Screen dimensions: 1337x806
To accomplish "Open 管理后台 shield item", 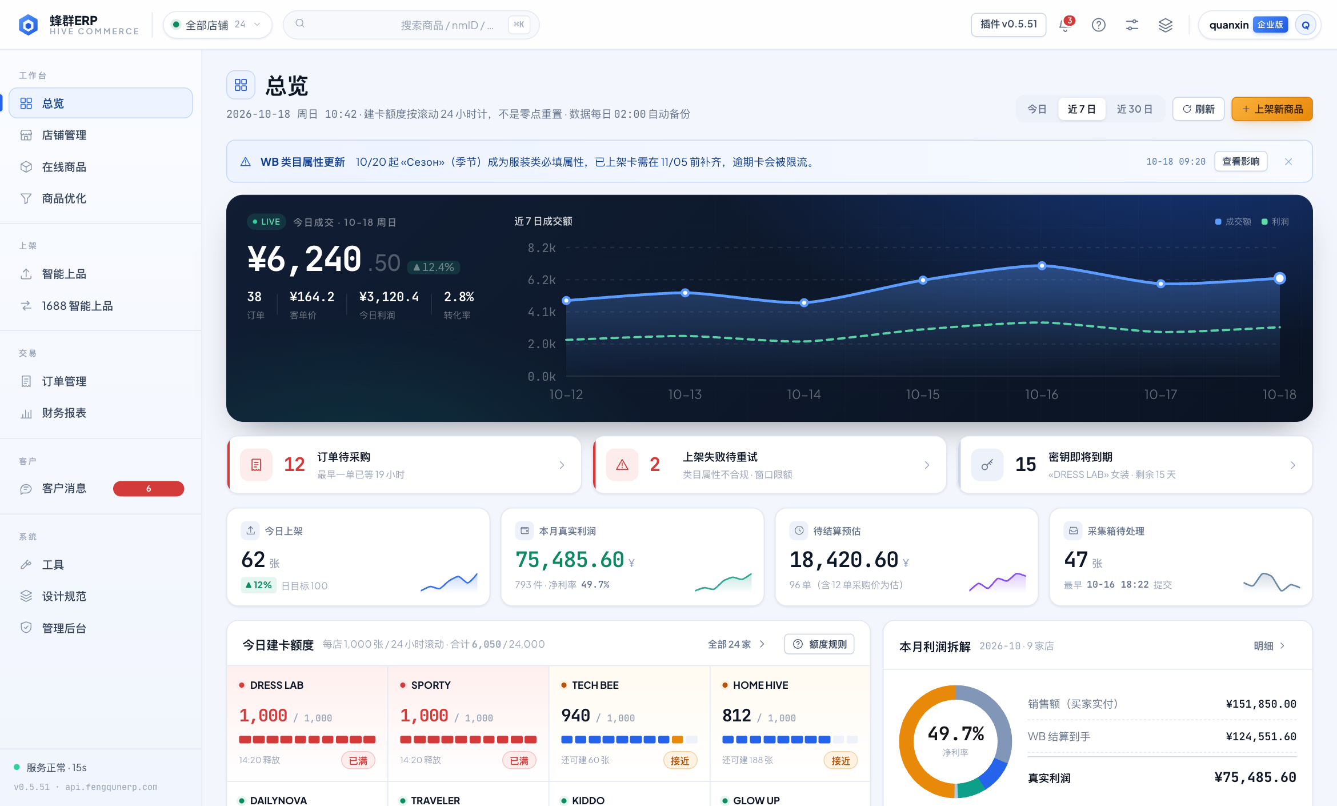I will point(101,628).
